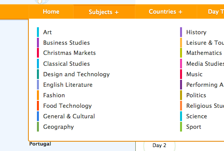Open English Literature subject

tap(68, 85)
